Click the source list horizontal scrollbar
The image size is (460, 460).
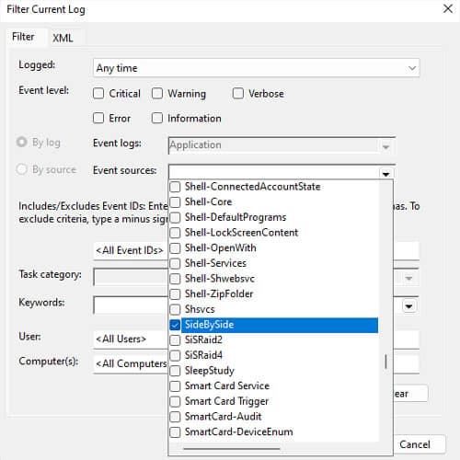232,449
